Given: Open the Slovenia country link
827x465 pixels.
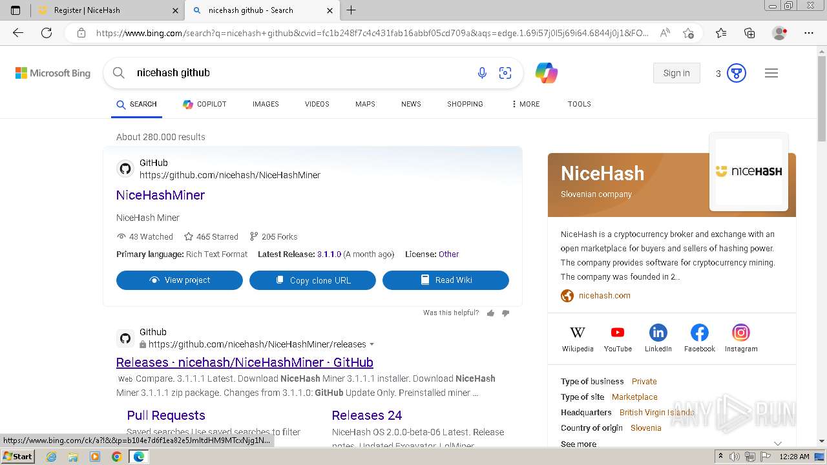Looking at the screenshot, I should click(x=646, y=428).
